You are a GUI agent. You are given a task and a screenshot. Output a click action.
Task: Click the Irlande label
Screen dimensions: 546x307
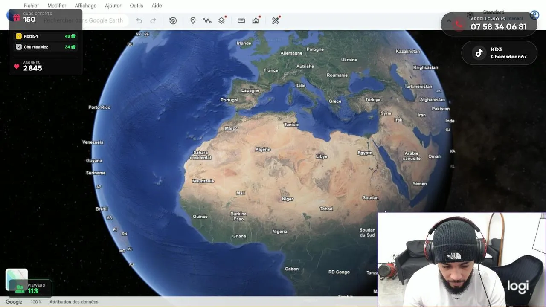coord(244,43)
